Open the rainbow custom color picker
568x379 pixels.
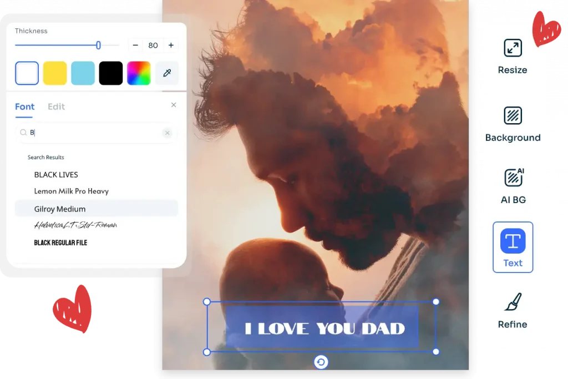coord(139,73)
